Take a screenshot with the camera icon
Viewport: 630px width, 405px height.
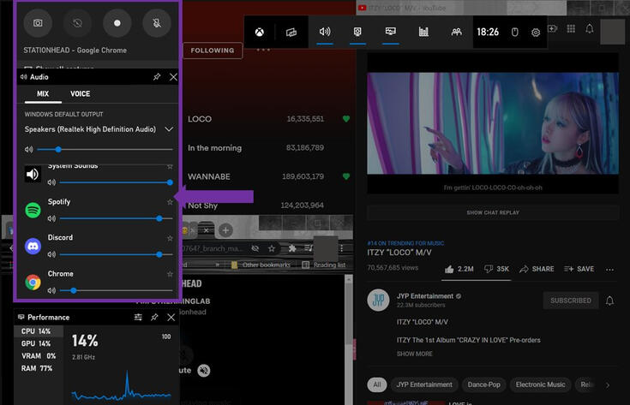coord(38,22)
